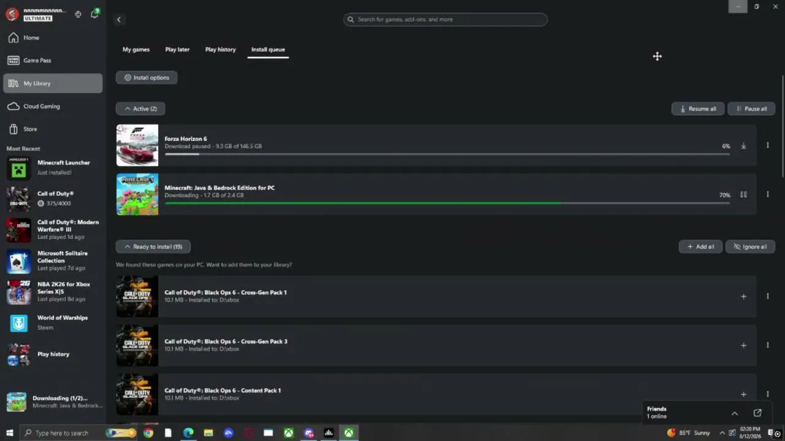Click Add all games
This screenshot has width=785, height=441.
(700, 247)
